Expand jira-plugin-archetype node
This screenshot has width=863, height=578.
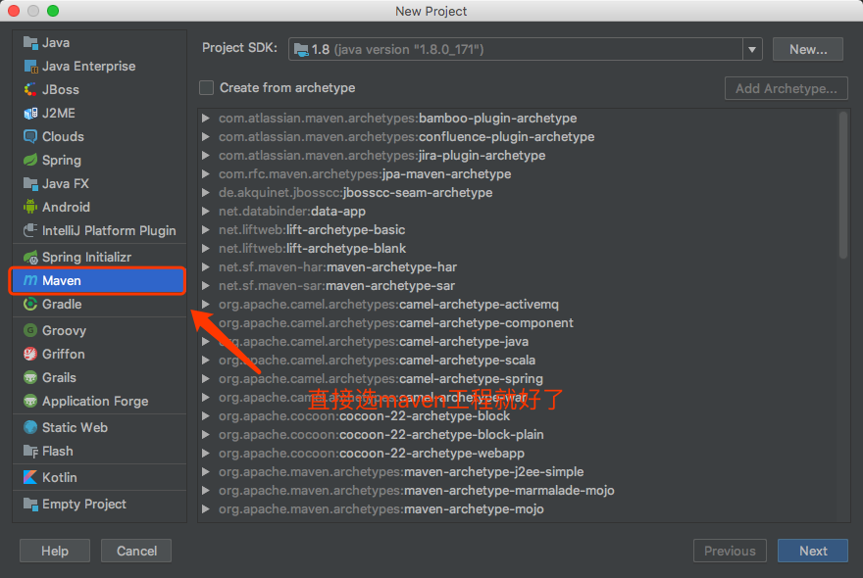coord(205,156)
